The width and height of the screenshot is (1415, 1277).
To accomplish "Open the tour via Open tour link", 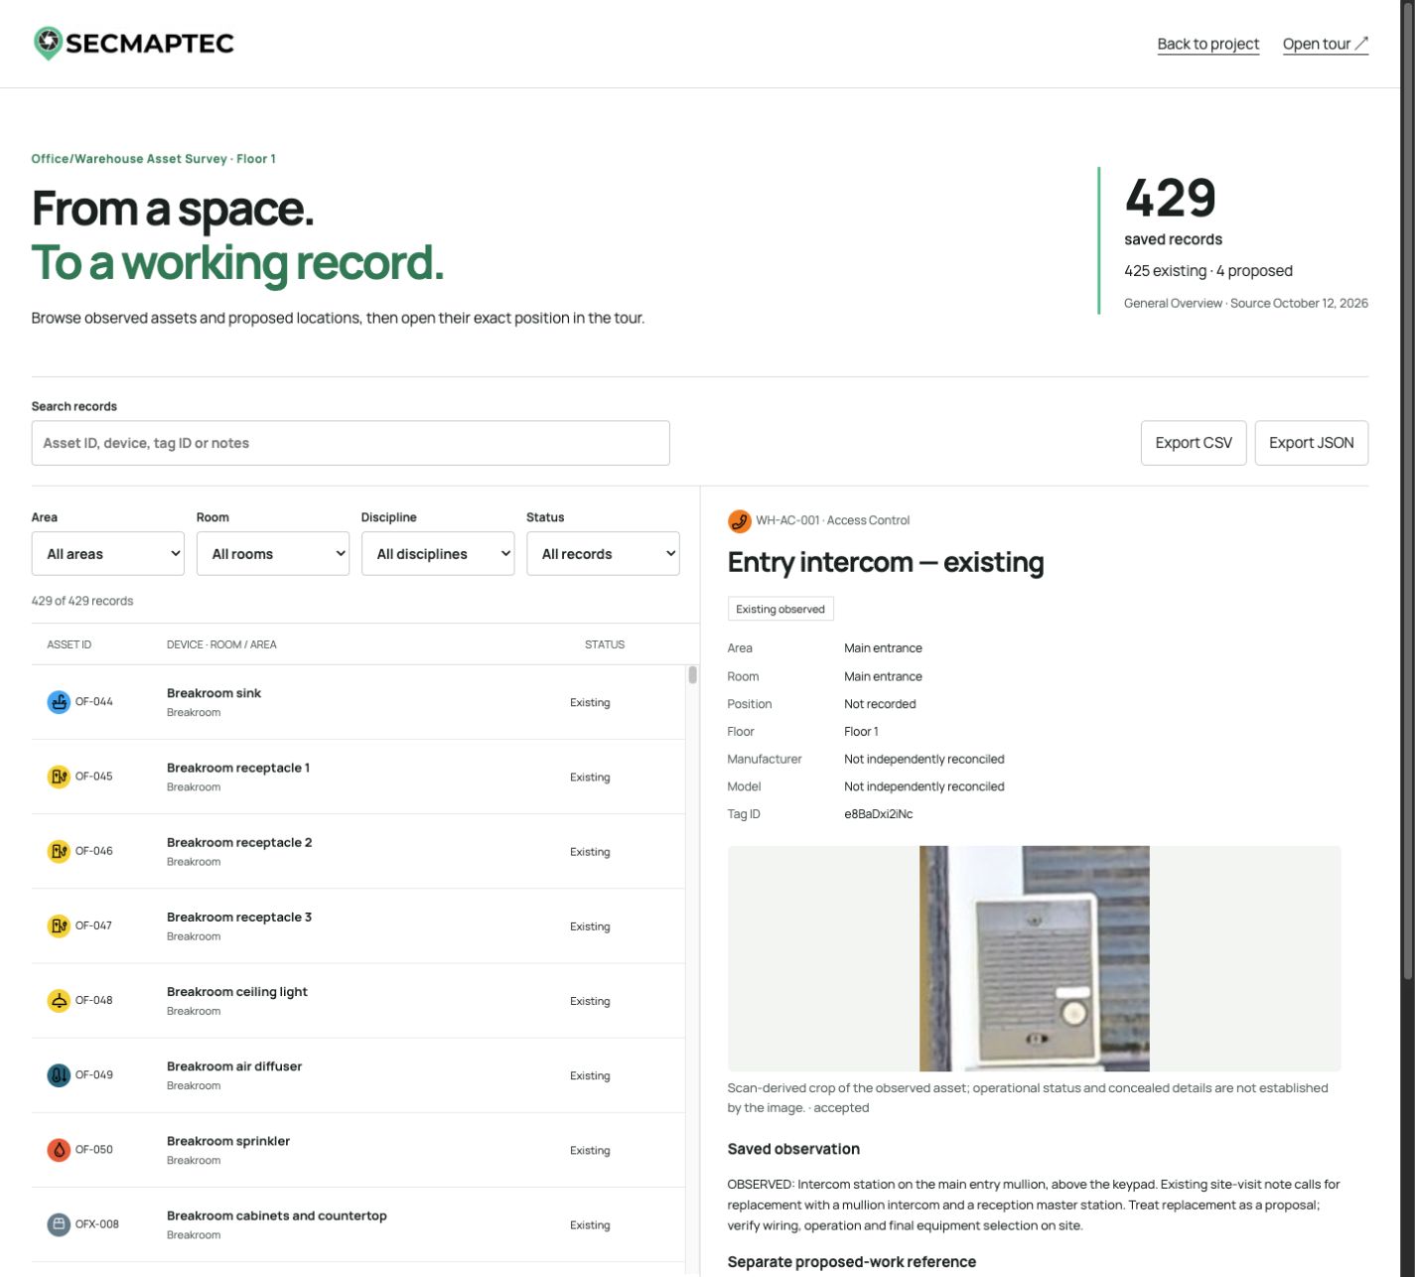I will (x=1325, y=44).
